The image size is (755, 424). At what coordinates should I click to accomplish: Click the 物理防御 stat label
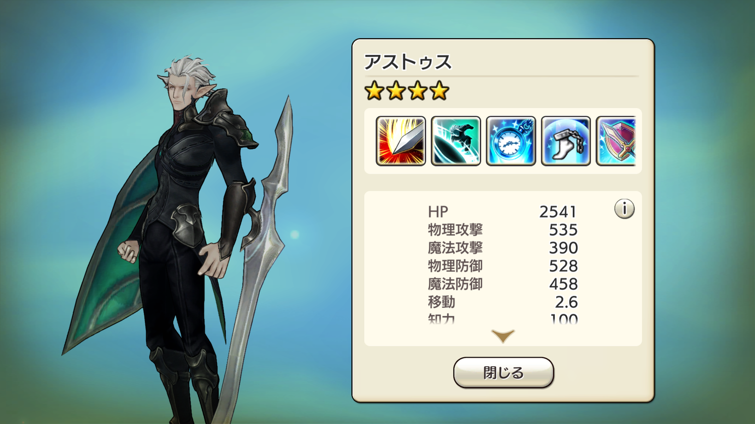pos(456,266)
